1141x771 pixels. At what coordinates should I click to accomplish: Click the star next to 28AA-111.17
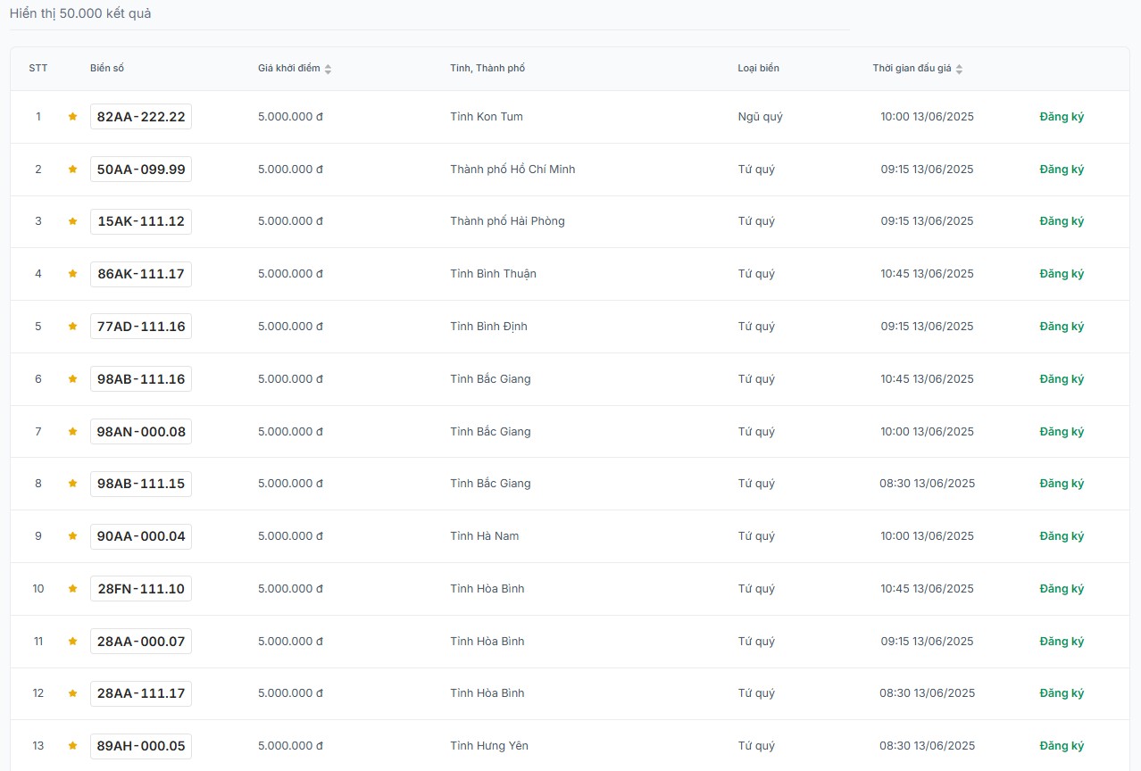[73, 693]
